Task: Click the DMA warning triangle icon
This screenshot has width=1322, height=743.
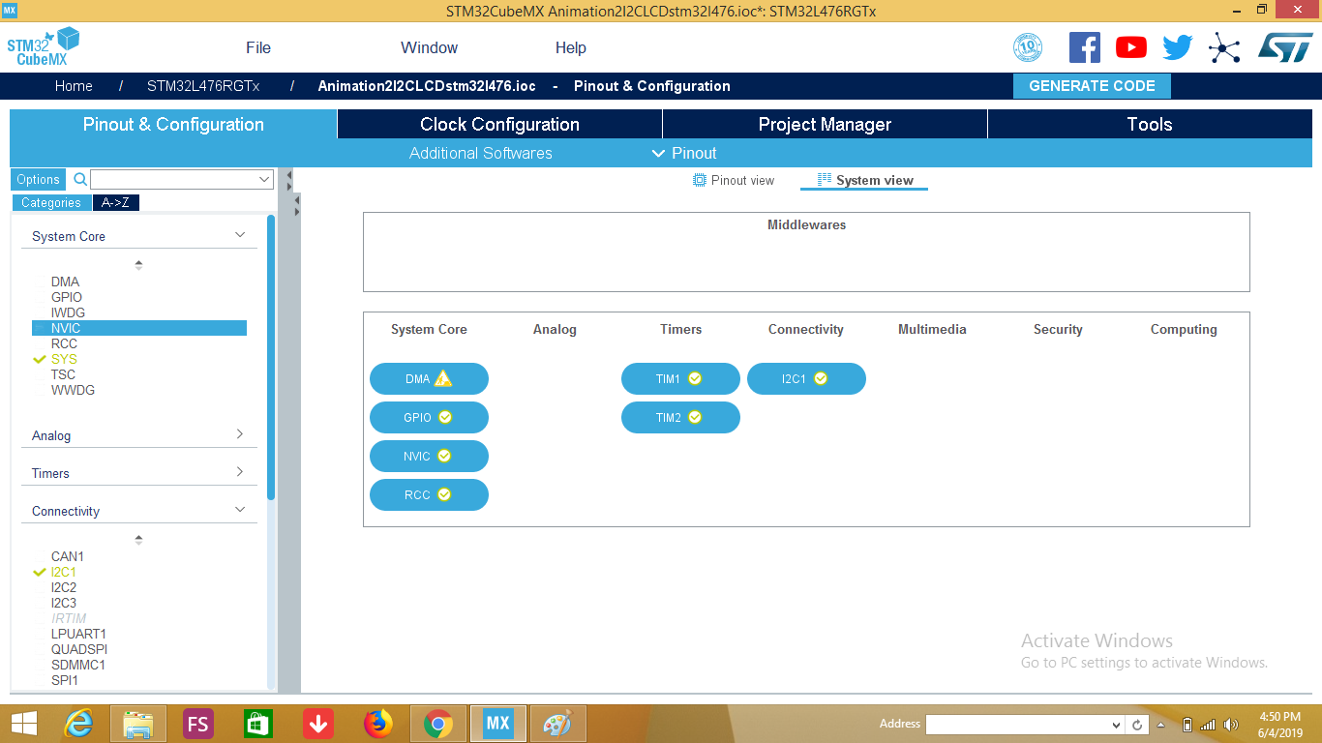Action: point(443,378)
